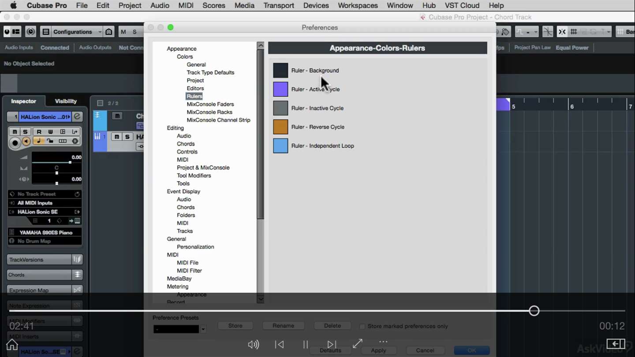Screen dimensions: 635x357
Task: Toggle Read automation R in Inspector
Action: click(x=39, y=132)
